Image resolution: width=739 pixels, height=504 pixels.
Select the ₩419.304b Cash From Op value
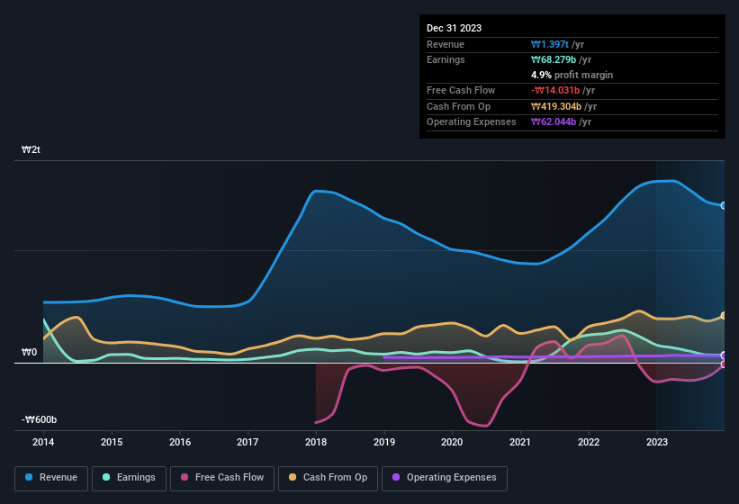pyautogui.click(x=561, y=106)
